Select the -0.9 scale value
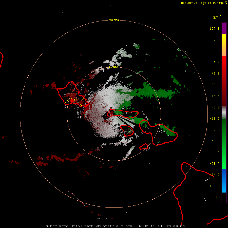 tap(216, 107)
